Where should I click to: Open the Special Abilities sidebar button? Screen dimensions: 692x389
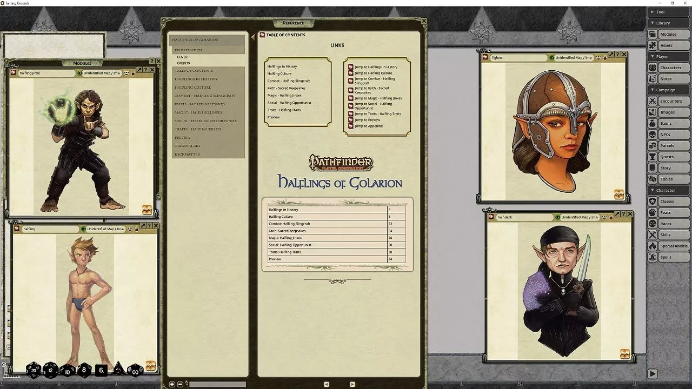coord(668,246)
